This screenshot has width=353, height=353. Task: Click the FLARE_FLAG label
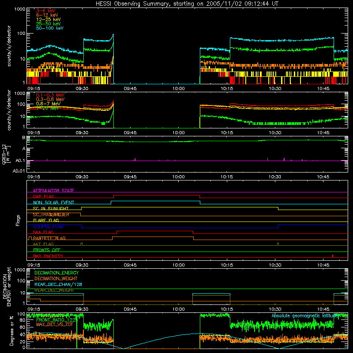46,220
